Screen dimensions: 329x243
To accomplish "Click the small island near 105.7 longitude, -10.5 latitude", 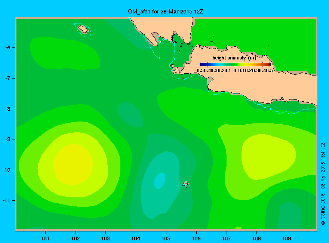I will click(185, 184).
